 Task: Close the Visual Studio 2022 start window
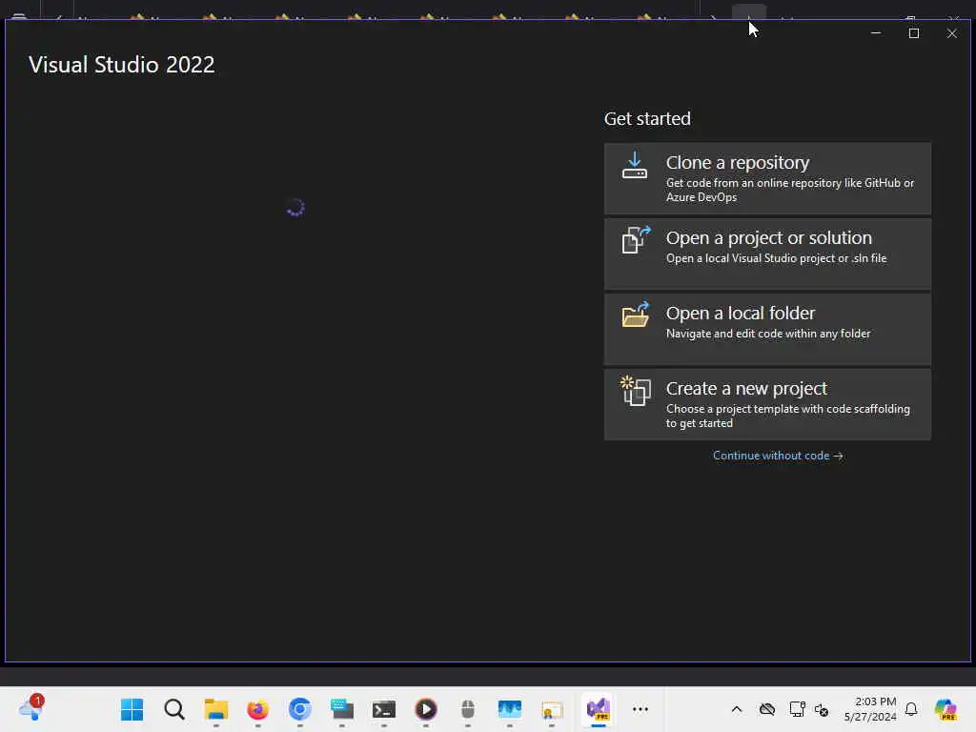952,33
